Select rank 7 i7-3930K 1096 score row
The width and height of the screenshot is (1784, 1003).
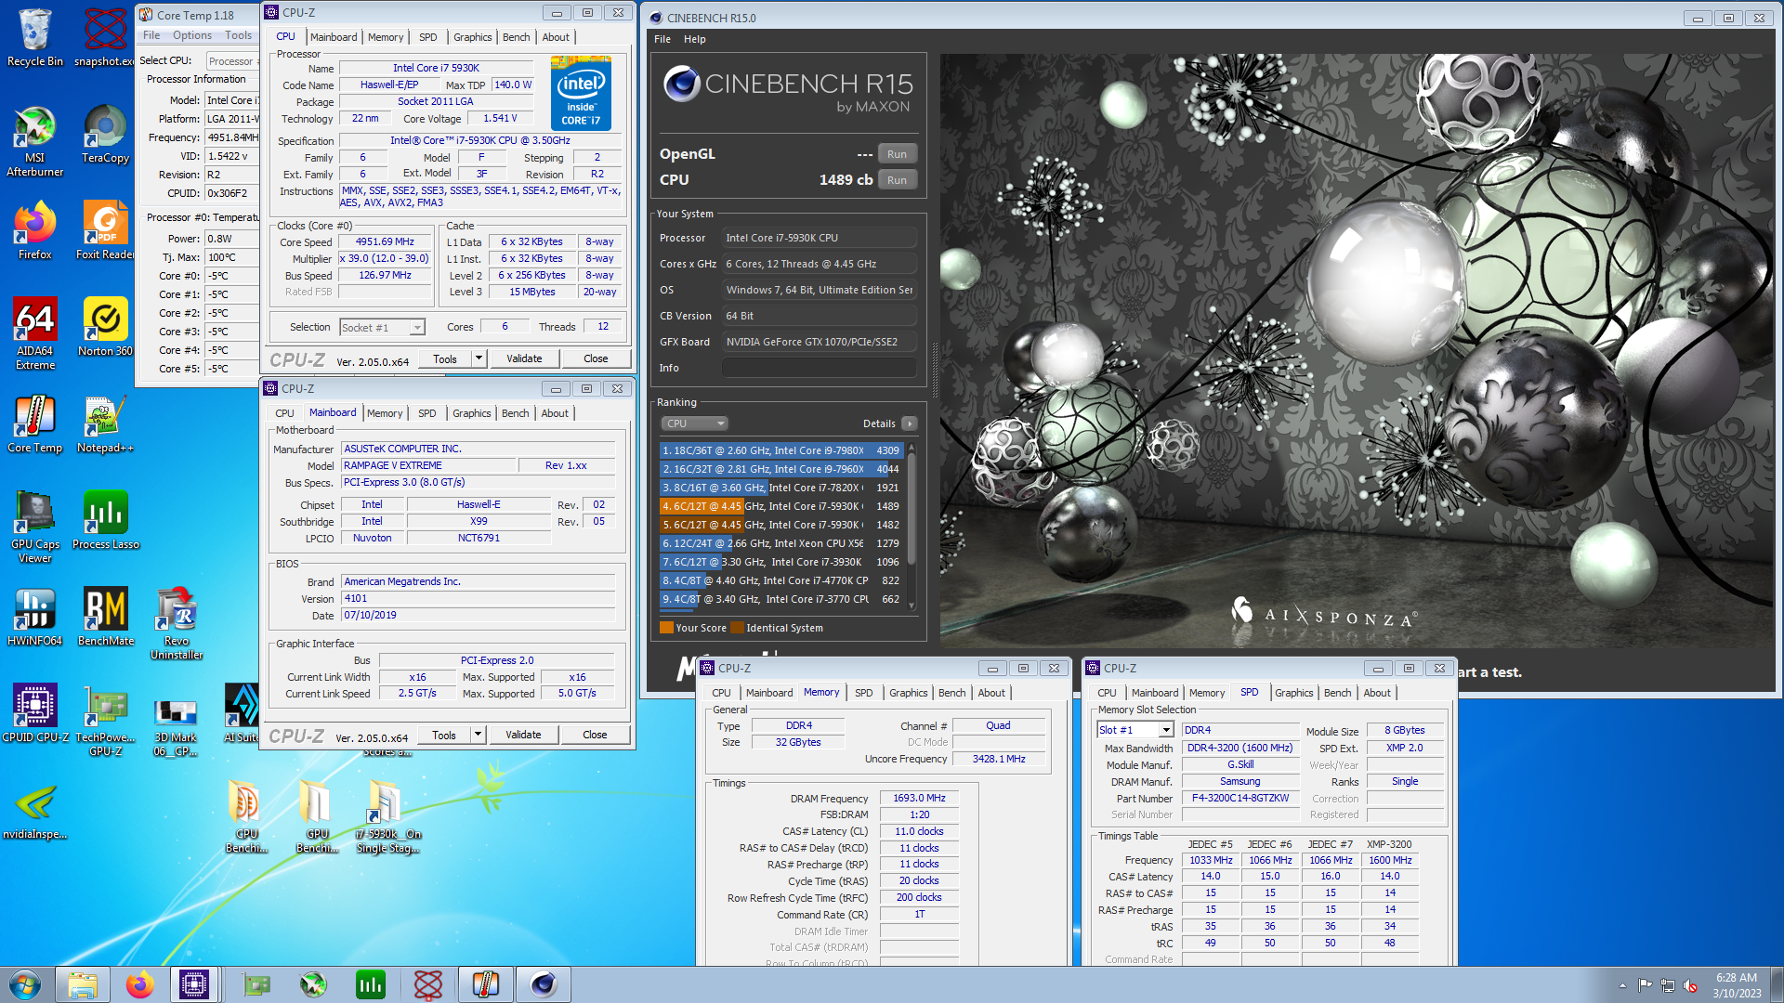pyautogui.click(x=780, y=562)
